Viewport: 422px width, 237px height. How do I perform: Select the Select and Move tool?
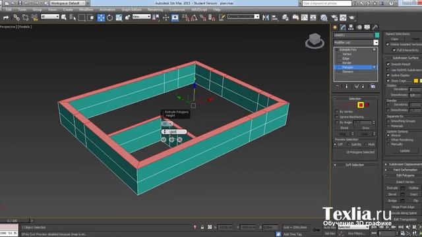click(101, 18)
